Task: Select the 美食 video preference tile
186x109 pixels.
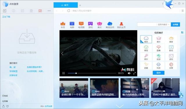Action: pos(171,40)
